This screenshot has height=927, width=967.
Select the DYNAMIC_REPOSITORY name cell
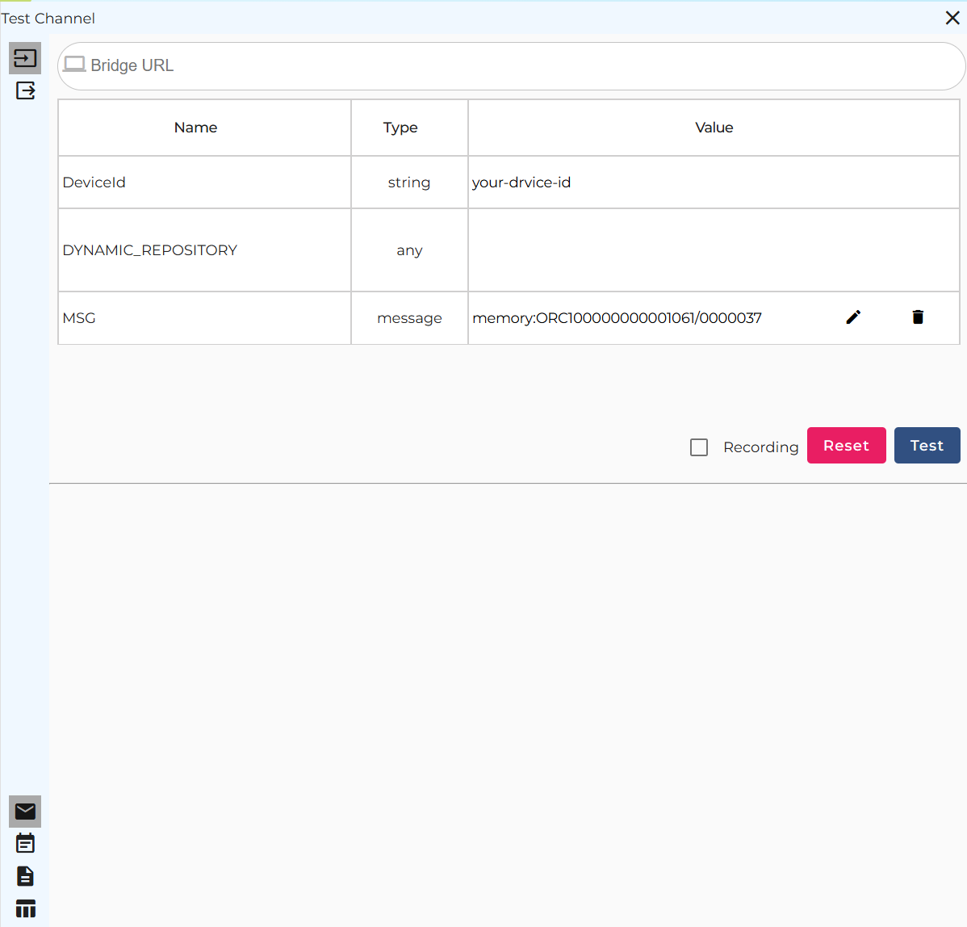(205, 250)
